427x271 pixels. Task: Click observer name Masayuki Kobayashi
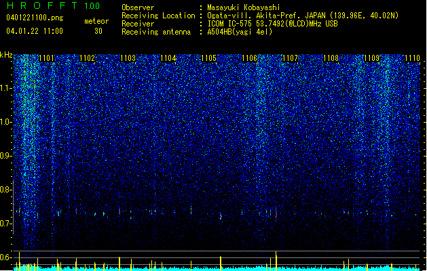pyautogui.click(x=244, y=7)
